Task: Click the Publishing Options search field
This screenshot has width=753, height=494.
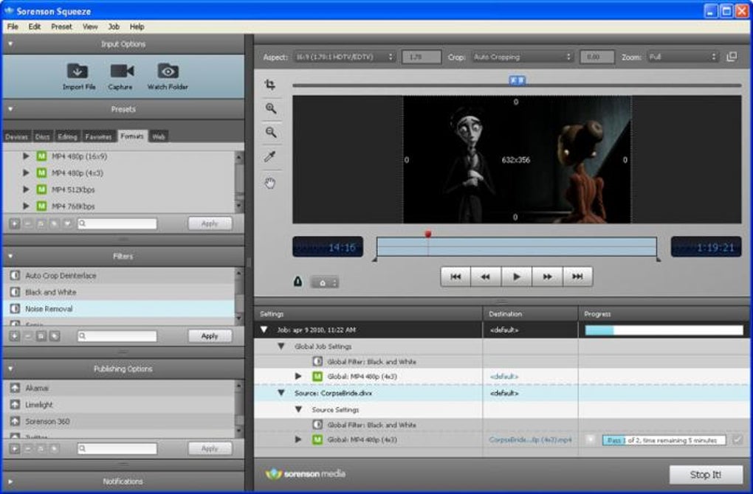Action: tap(117, 448)
